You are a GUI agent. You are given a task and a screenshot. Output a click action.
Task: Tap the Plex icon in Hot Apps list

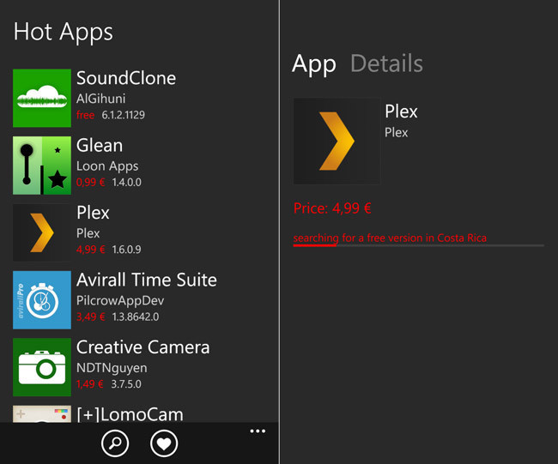42,232
